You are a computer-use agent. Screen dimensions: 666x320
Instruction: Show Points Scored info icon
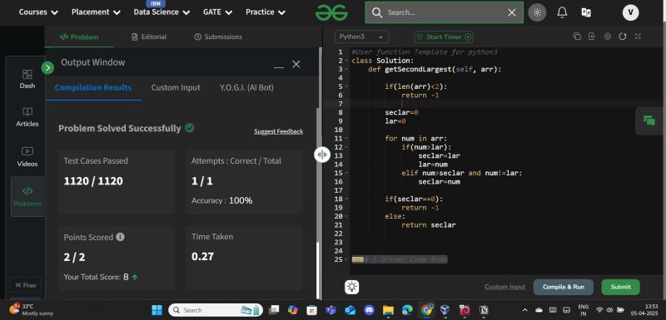(x=120, y=237)
